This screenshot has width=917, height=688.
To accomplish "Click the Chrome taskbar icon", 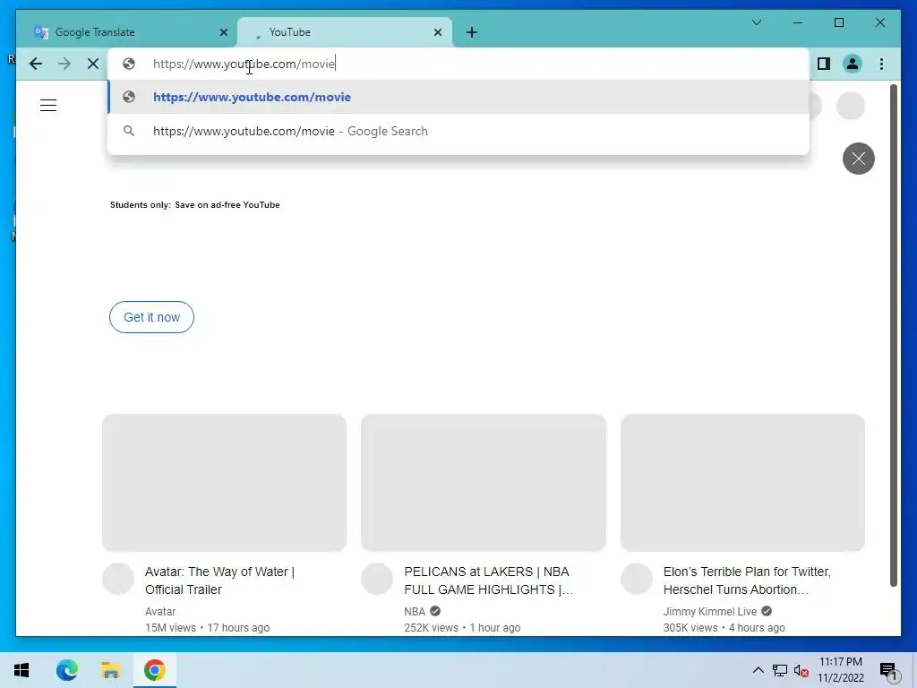I will tap(154, 670).
